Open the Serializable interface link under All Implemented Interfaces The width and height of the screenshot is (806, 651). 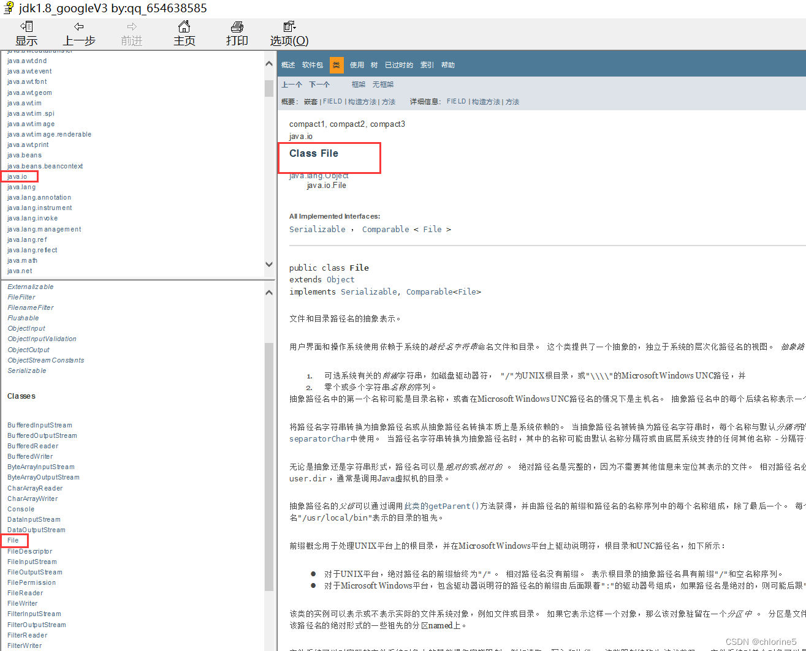(x=317, y=229)
